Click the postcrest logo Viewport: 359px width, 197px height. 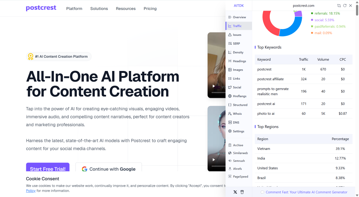[41, 8]
